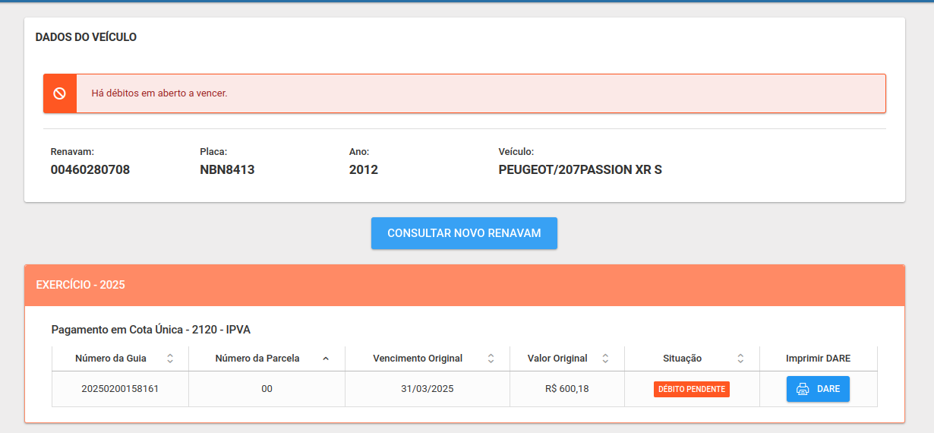
Task: Click the Renavam number 00460280708
Action: tap(90, 170)
